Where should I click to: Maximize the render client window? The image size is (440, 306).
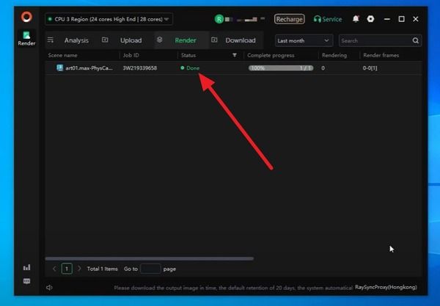[x=402, y=19]
